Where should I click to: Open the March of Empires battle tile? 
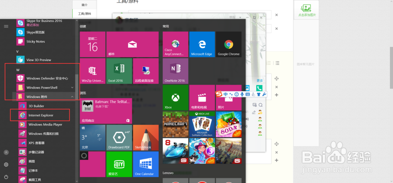(229, 151)
